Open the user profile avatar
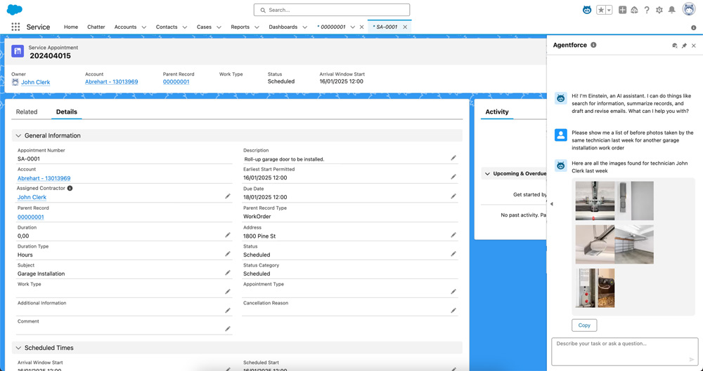Viewport: 703px width, 371px height. (689, 9)
